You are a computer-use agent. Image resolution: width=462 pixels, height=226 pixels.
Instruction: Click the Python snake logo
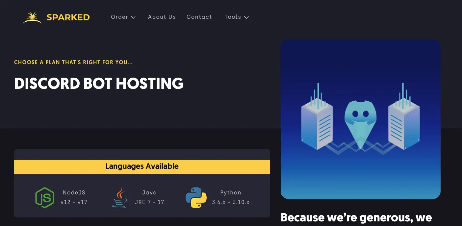point(196,197)
